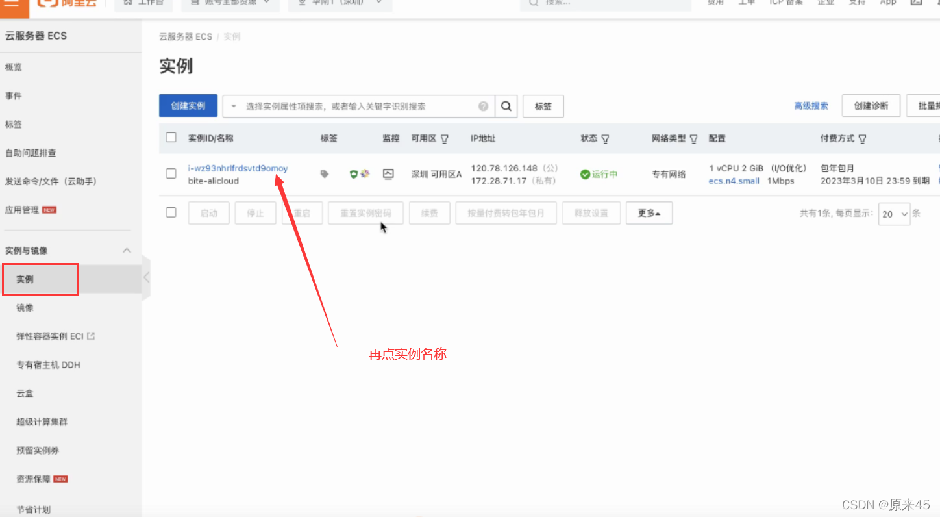Click the 重置实例密码 button
The height and width of the screenshot is (517, 940).
tap(365, 213)
